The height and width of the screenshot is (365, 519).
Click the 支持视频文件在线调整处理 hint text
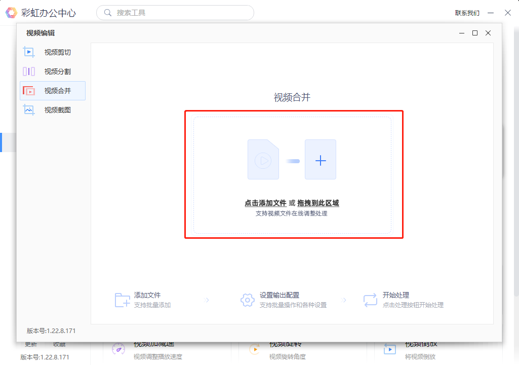coord(292,213)
